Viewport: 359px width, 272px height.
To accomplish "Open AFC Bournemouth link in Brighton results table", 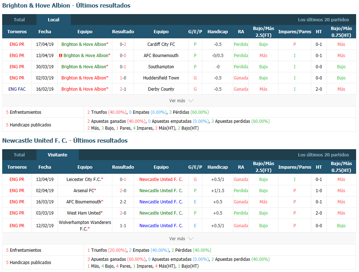I will 161,56.
